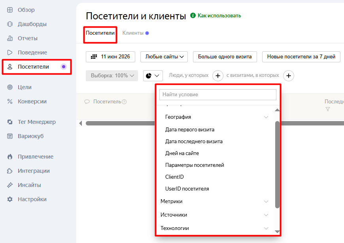Click the Вариокуб icon
Screen dimensions: 344x243
10,136
